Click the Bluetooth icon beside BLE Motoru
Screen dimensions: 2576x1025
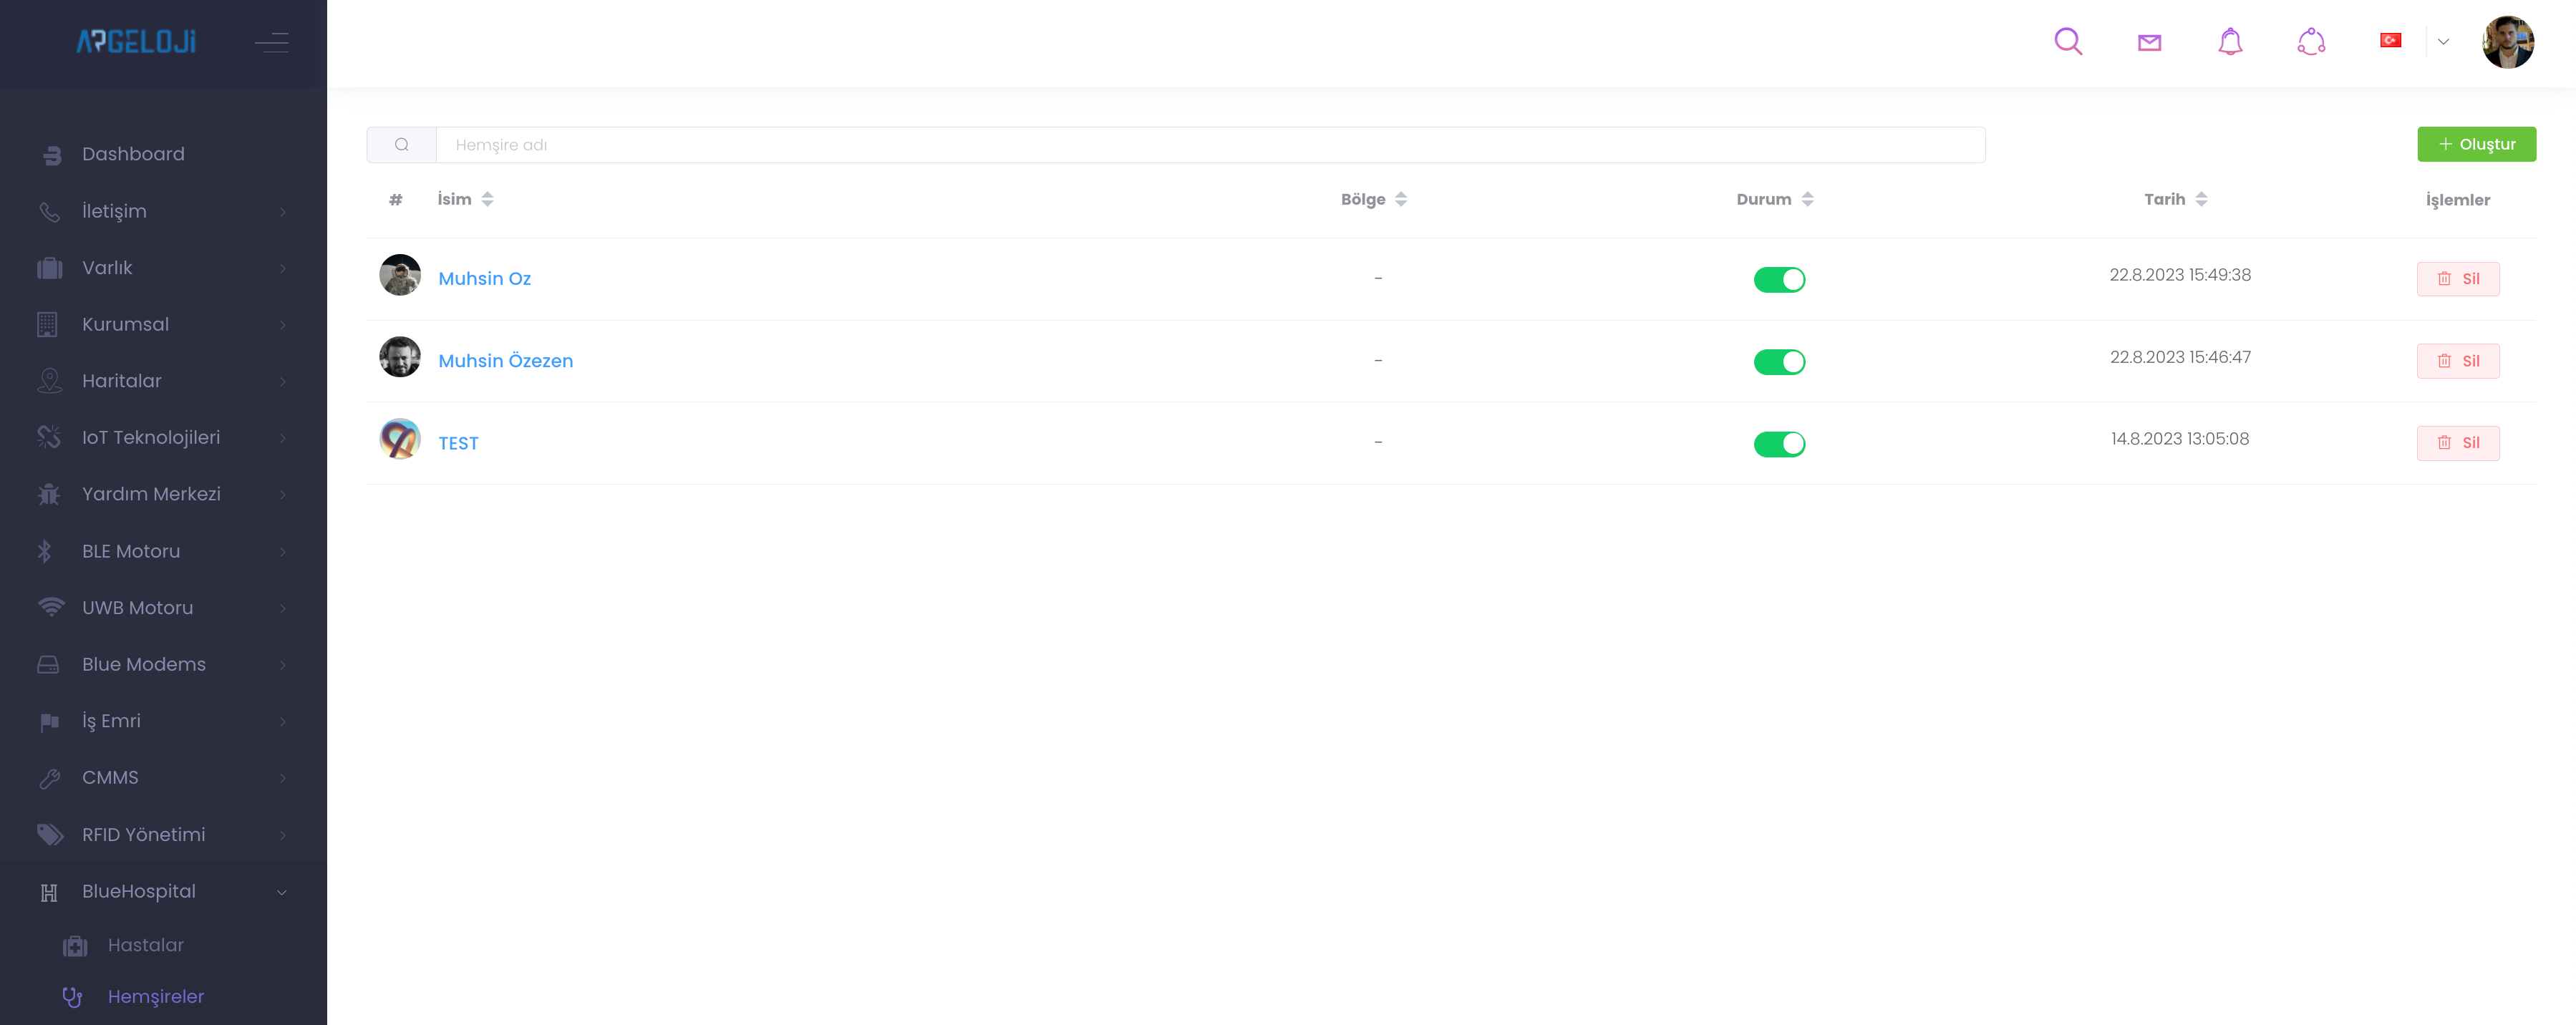point(45,551)
